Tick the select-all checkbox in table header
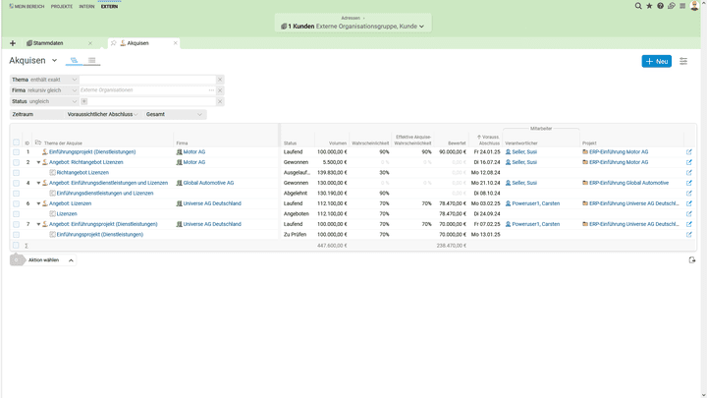 pos(16,142)
